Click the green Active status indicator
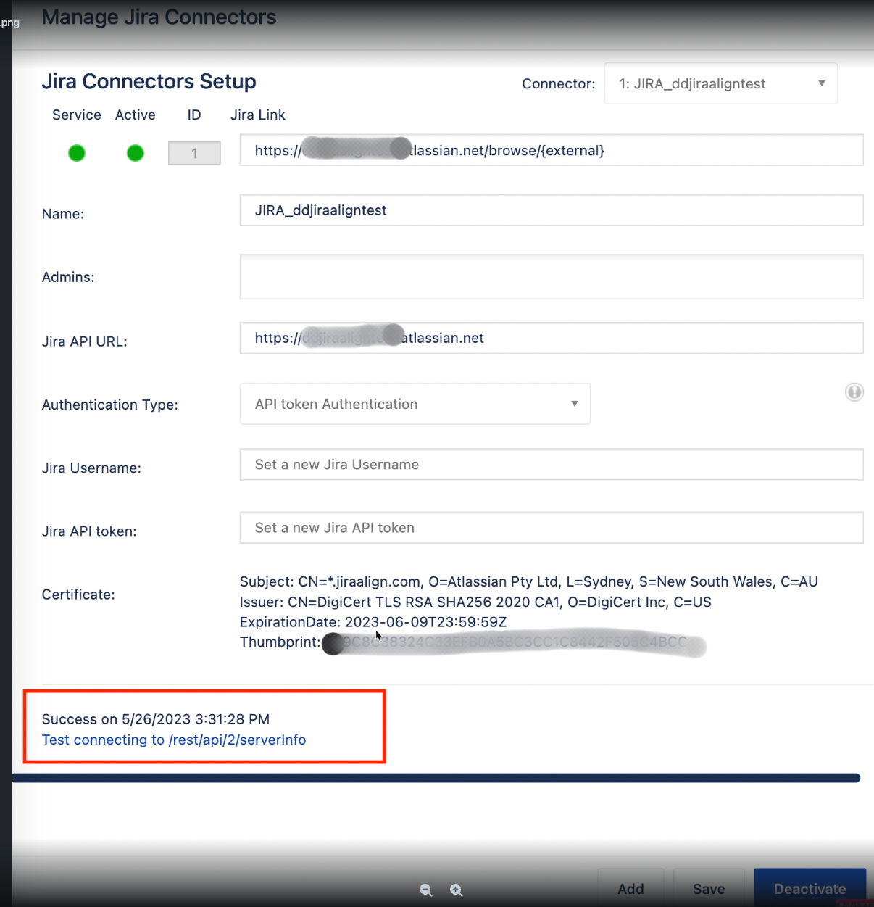The width and height of the screenshot is (874, 907). click(136, 153)
